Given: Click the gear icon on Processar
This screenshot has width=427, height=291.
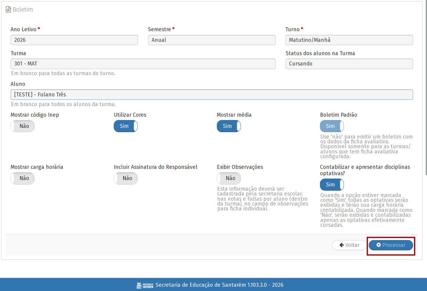Looking at the screenshot, I should [378, 245].
